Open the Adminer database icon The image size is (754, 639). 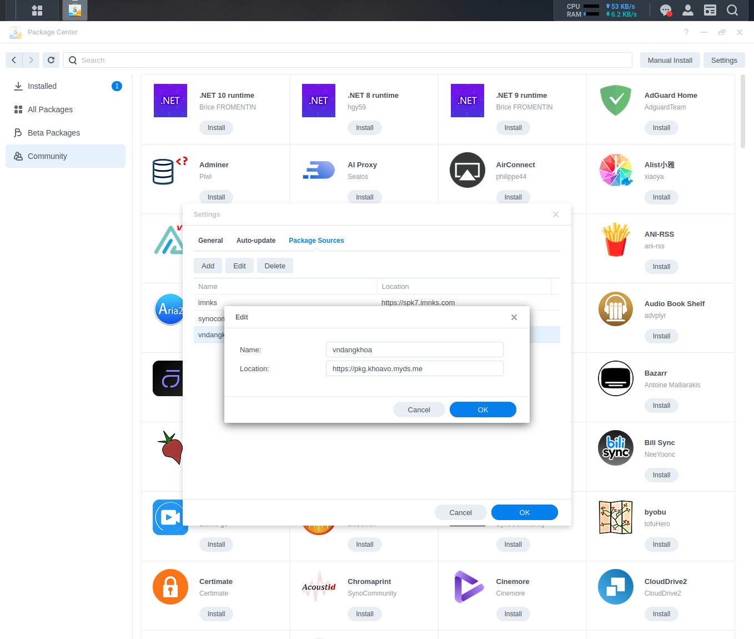click(x=170, y=170)
